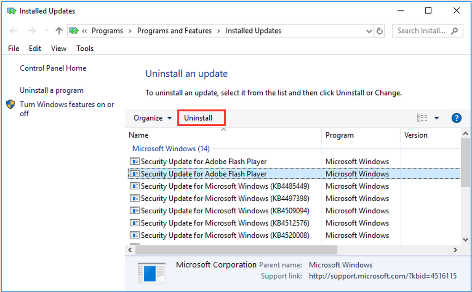The height and width of the screenshot is (292, 472).
Task: Select update KB4485449
Action: (x=225, y=186)
